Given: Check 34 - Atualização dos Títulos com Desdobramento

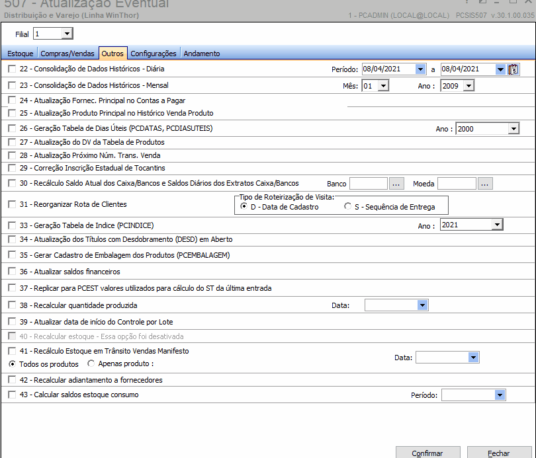Looking at the screenshot, I should click(x=12, y=239).
